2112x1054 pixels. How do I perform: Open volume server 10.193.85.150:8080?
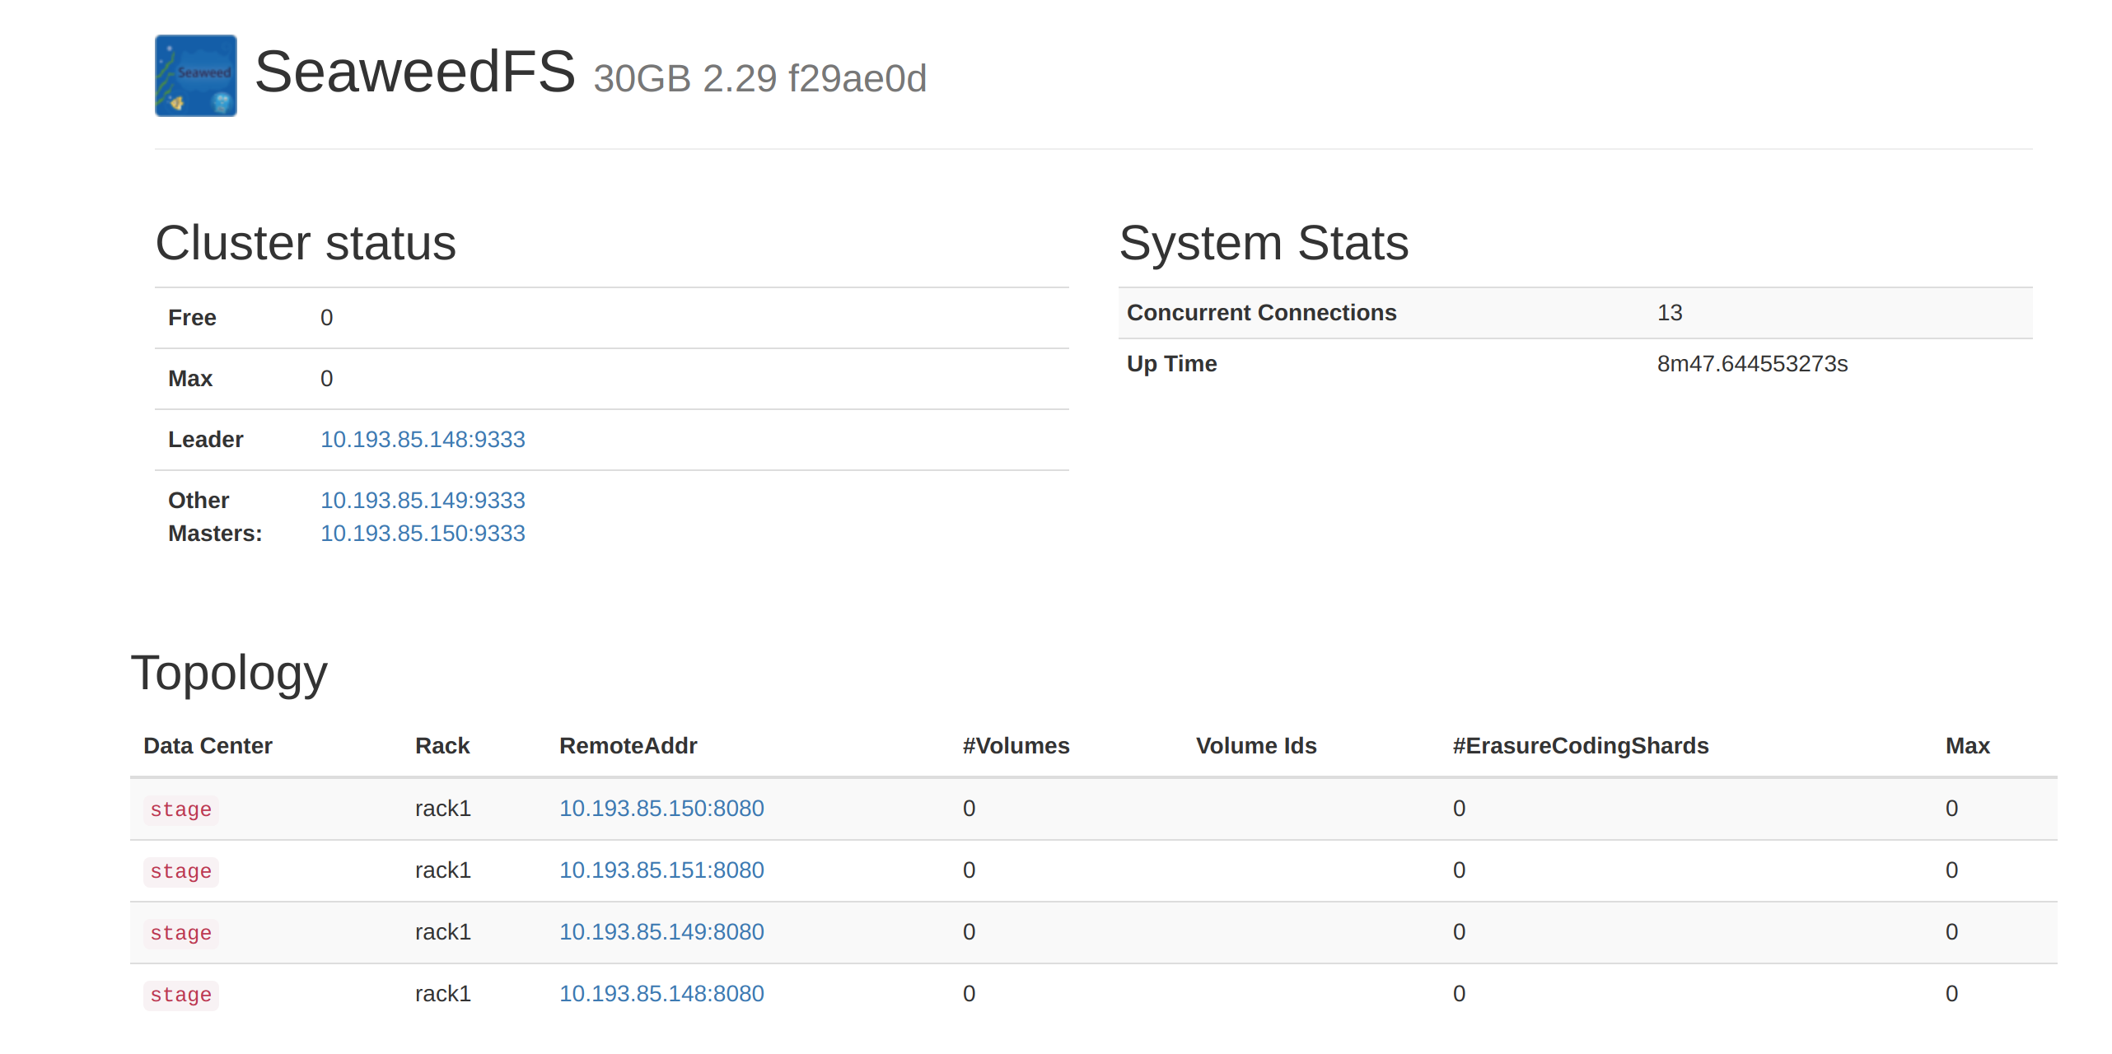(x=661, y=809)
